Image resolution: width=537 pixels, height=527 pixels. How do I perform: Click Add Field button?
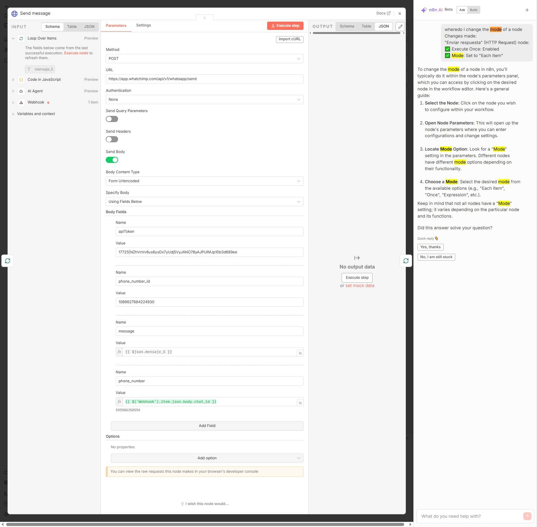coord(207,426)
